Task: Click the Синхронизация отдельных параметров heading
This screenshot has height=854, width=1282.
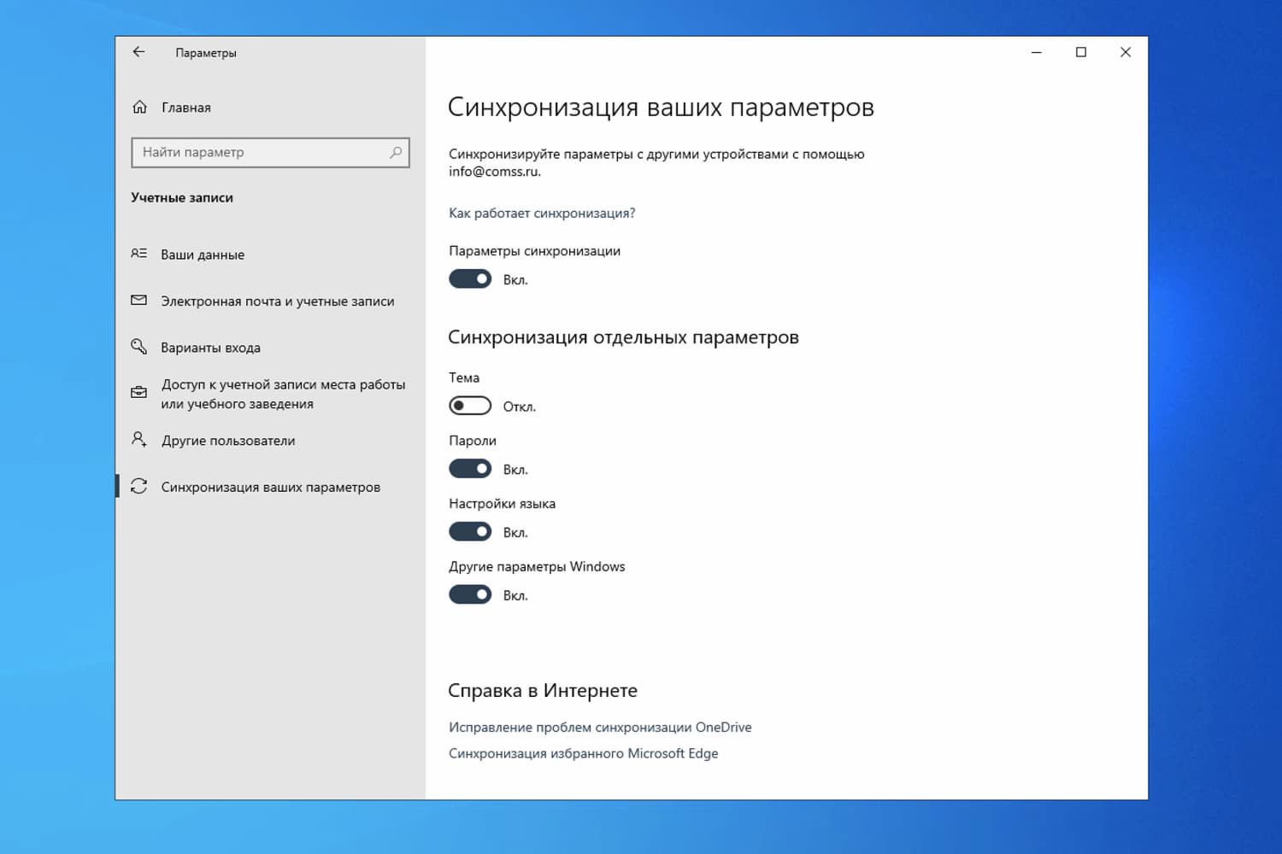Action: click(623, 337)
